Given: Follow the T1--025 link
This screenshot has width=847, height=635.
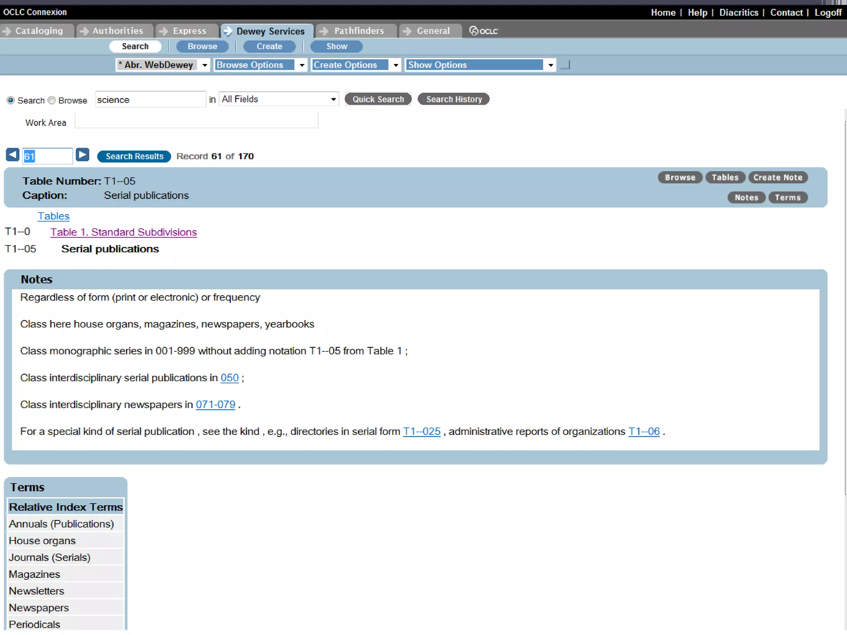Looking at the screenshot, I should pyautogui.click(x=421, y=432).
